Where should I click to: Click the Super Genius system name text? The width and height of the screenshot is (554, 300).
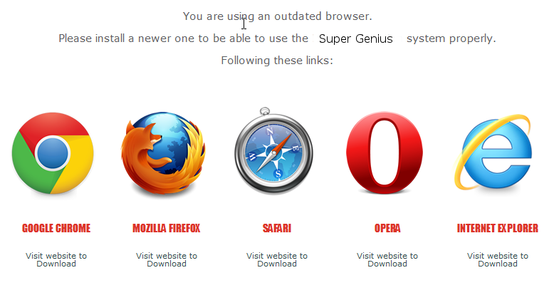(x=356, y=38)
